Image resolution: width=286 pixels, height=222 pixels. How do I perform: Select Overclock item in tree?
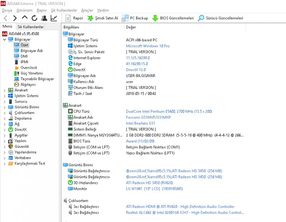pyautogui.click(x=29, y=68)
